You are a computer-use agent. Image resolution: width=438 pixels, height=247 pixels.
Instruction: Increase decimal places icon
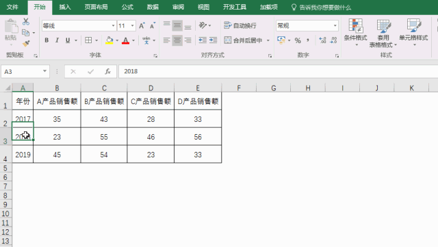(x=322, y=40)
